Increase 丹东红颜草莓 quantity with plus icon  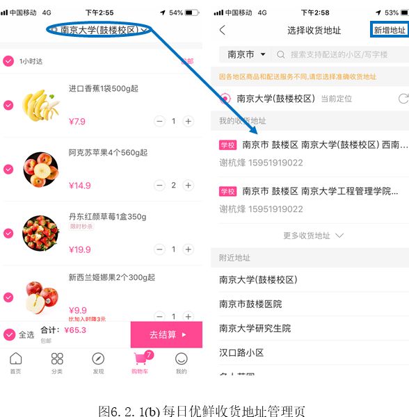[188, 250]
